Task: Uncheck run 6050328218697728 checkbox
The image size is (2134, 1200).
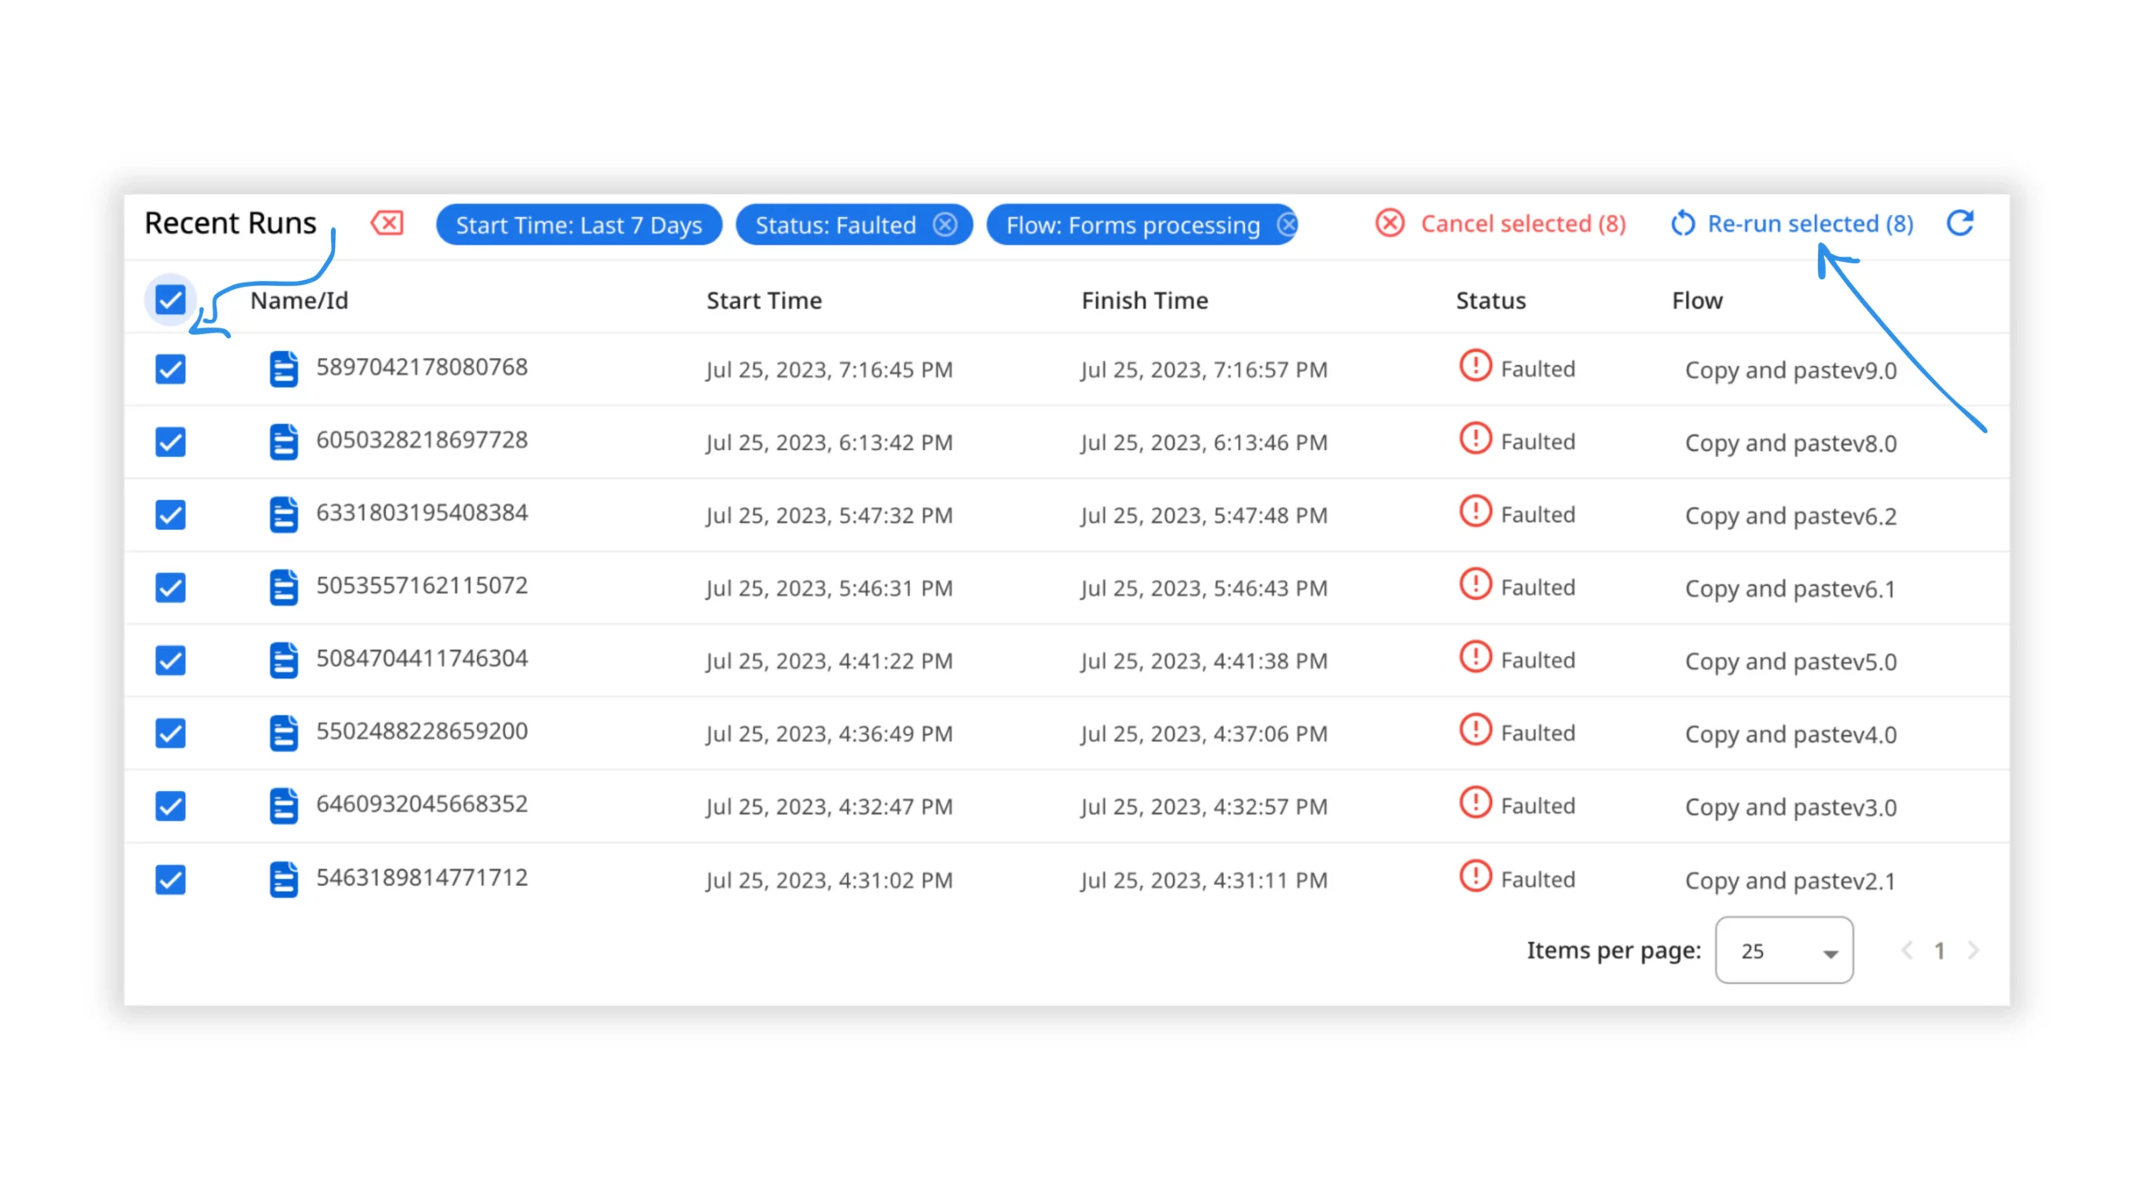Action: 171,442
